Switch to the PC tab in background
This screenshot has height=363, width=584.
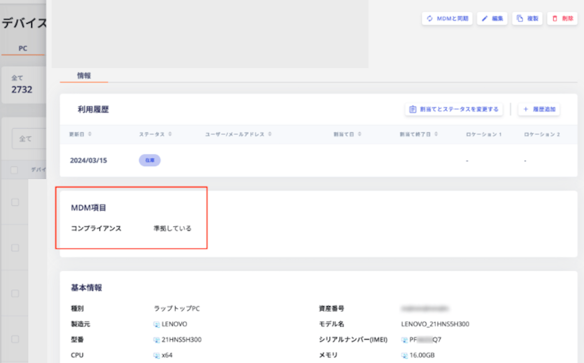pyautogui.click(x=23, y=48)
